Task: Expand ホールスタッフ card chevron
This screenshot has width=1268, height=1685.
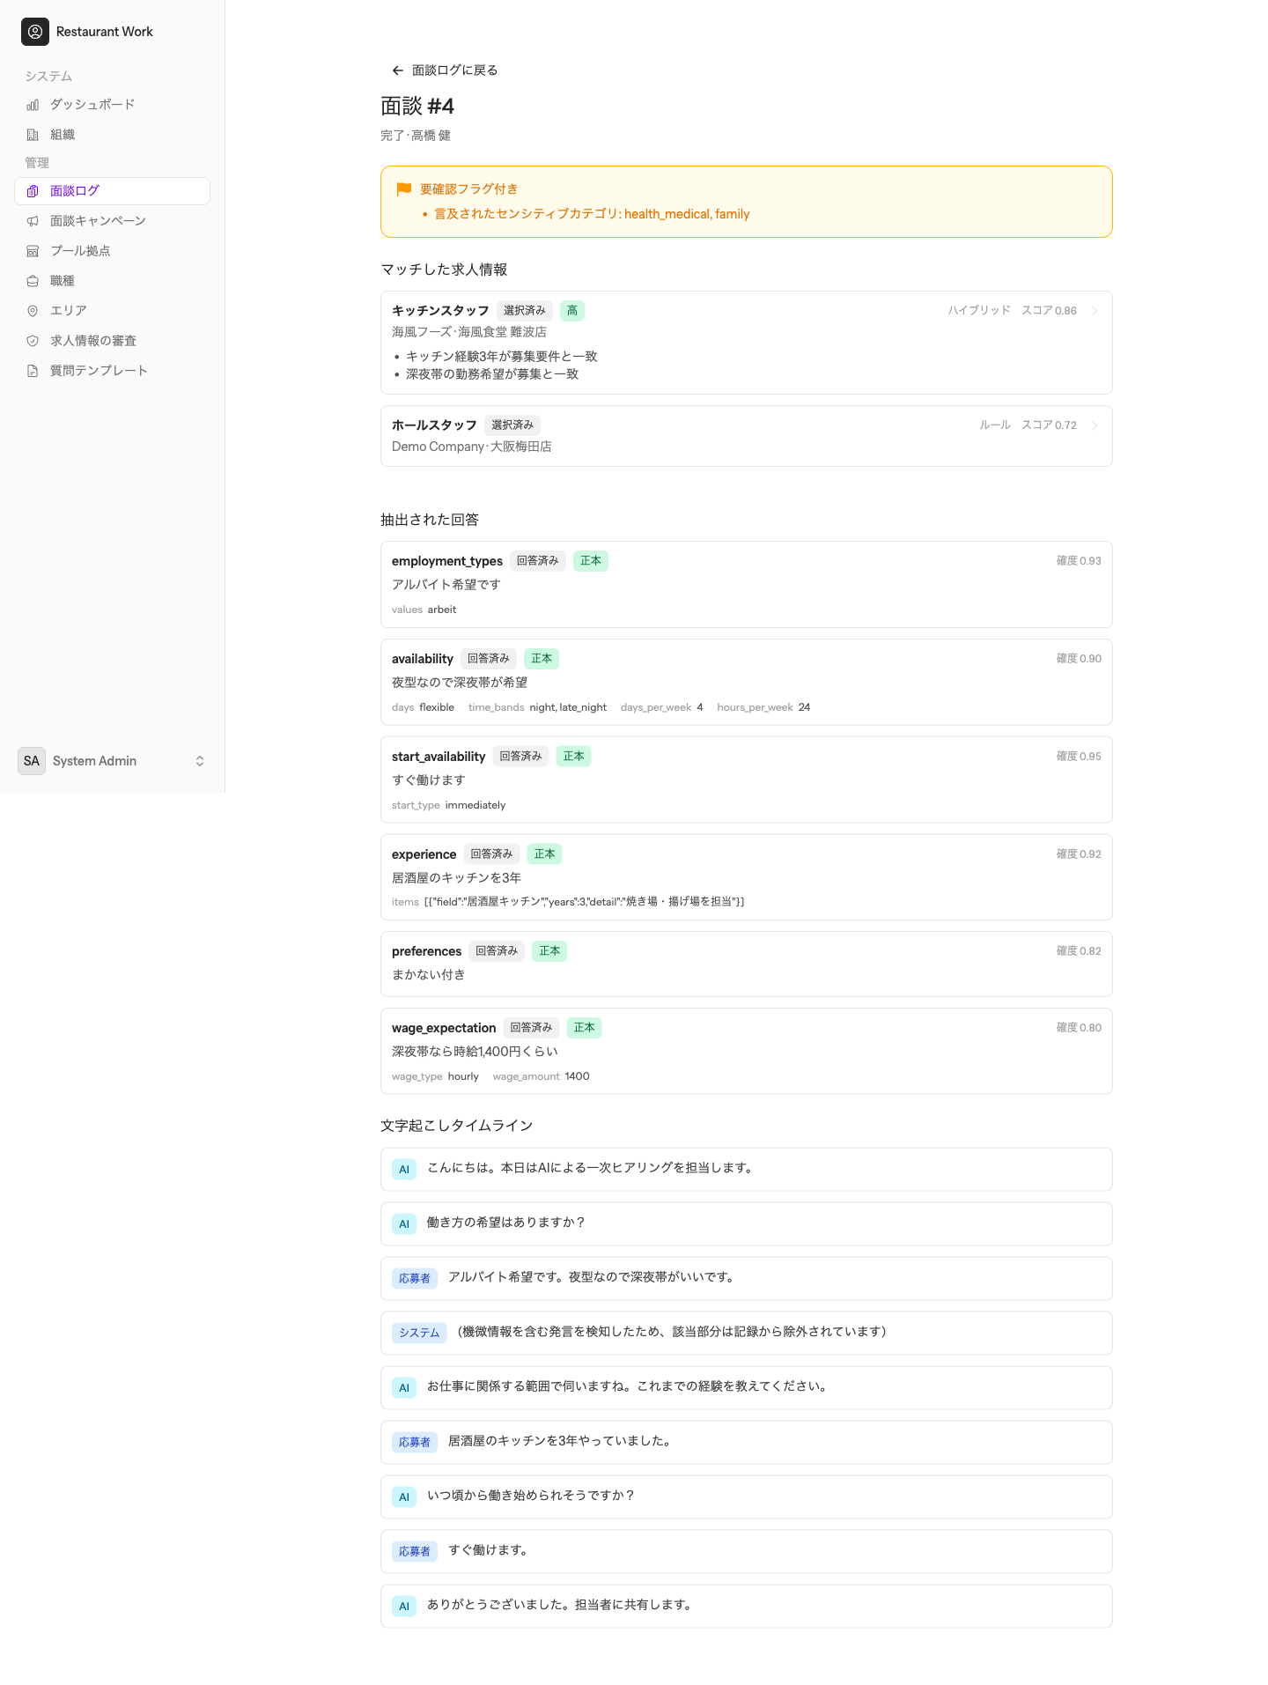Action: 1095,425
